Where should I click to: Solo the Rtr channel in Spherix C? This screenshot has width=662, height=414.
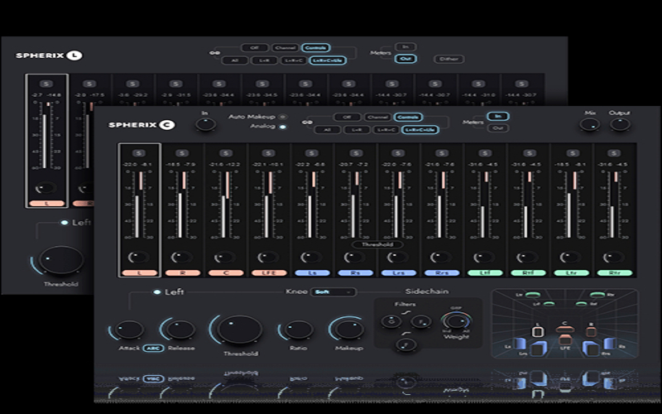click(x=614, y=153)
